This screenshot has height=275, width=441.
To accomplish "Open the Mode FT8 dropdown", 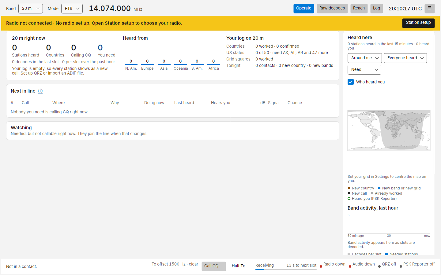I will [72, 9].
